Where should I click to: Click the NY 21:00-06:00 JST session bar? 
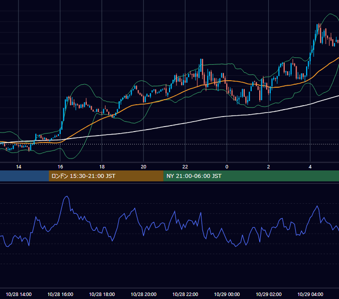(251, 176)
